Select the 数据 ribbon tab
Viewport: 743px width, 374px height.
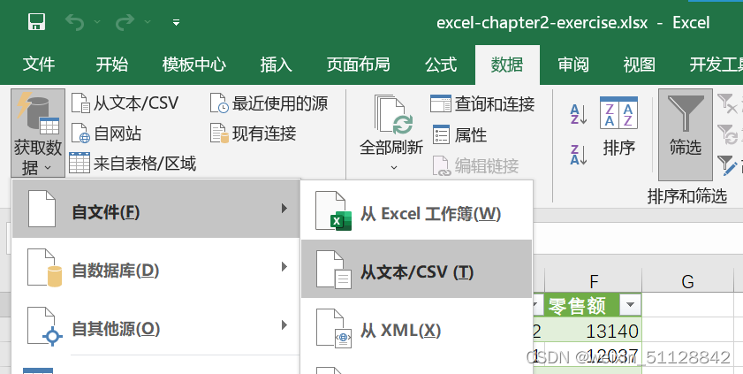tap(507, 65)
